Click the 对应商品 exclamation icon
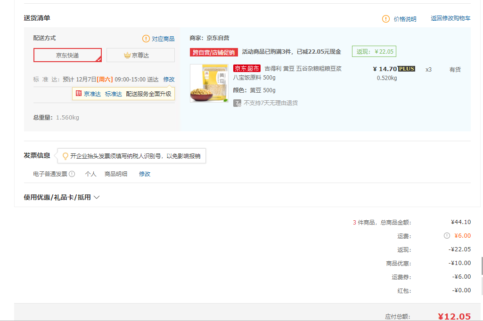 [x=146, y=39]
